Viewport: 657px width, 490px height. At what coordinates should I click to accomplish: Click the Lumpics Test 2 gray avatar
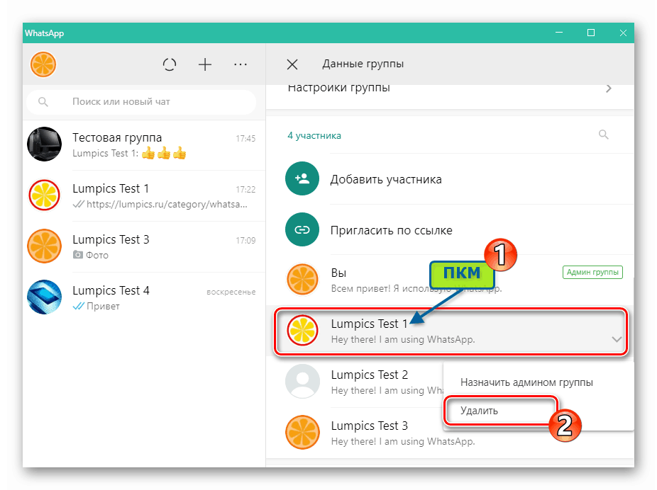coord(302,381)
